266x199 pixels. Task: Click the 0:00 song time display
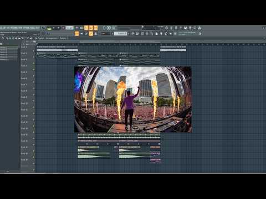[x=109, y=28]
